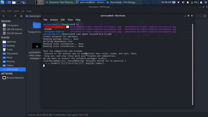
Task: Go to home folder in the File Manager
Action: tap(21, 16)
